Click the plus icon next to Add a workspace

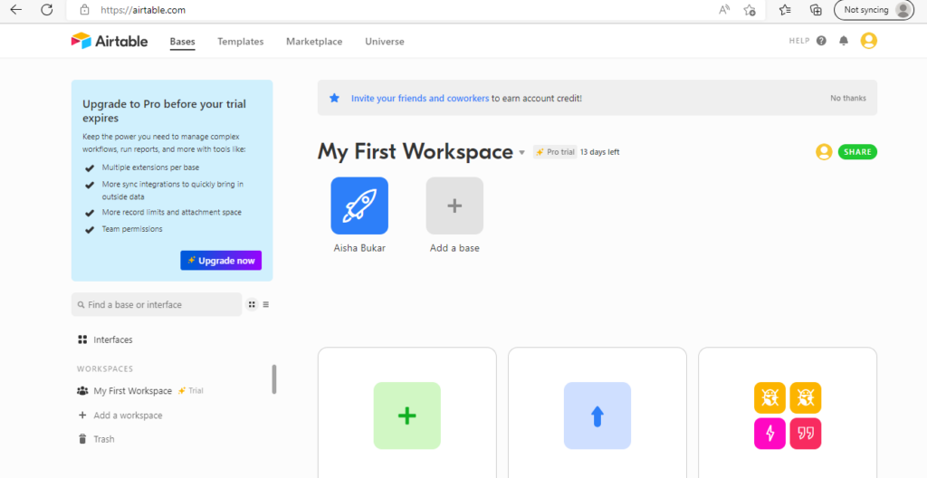pos(82,416)
